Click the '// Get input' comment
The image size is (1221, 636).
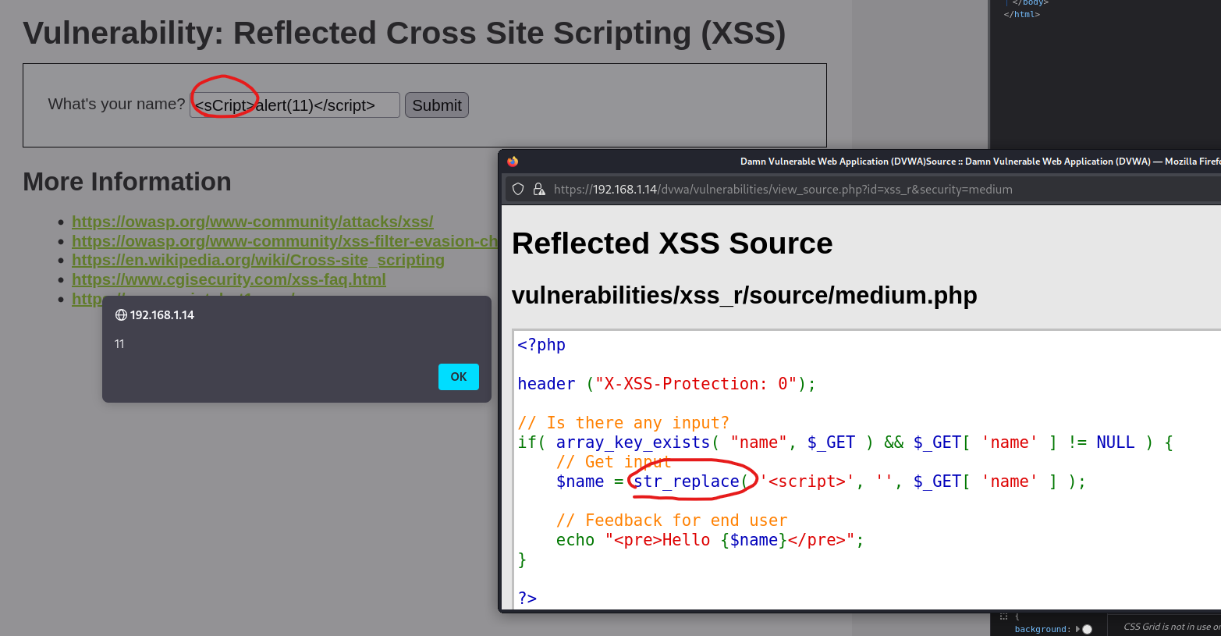click(613, 462)
